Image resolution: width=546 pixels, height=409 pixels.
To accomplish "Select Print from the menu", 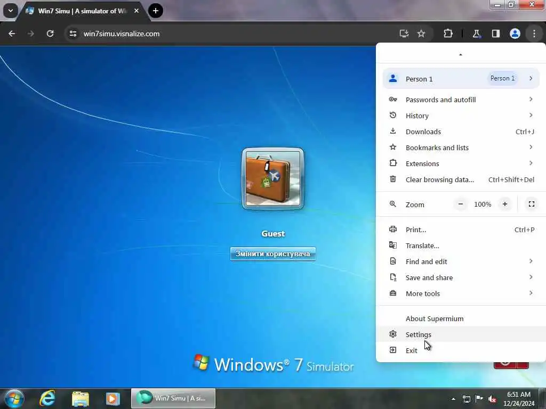I will point(461,230).
